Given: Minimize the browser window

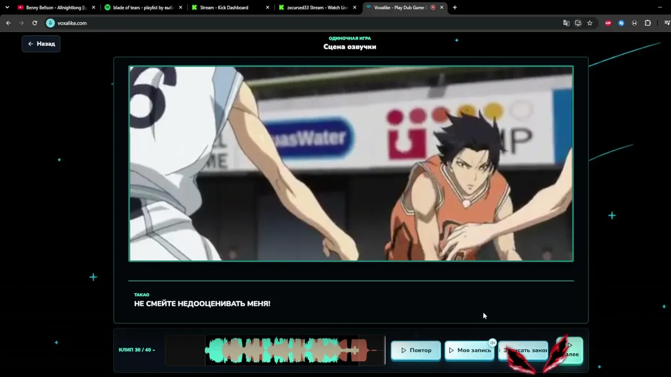Looking at the screenshot, I should pos(659,8).
